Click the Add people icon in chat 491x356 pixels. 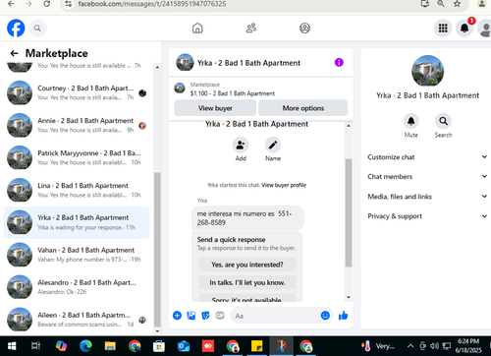(241, 145)
